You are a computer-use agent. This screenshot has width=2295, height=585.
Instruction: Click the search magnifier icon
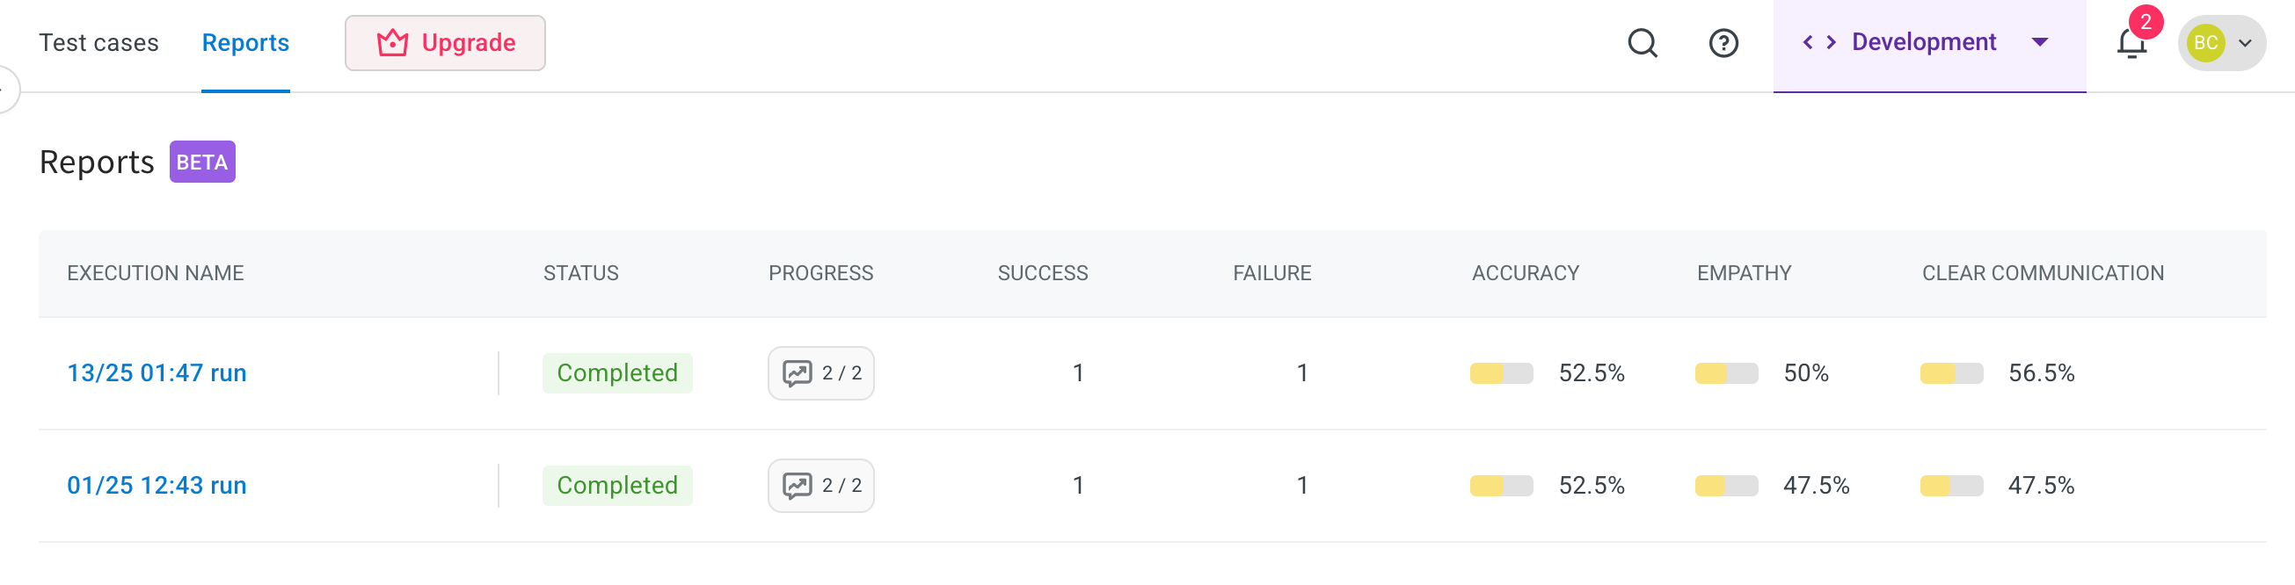[1642, 43]
